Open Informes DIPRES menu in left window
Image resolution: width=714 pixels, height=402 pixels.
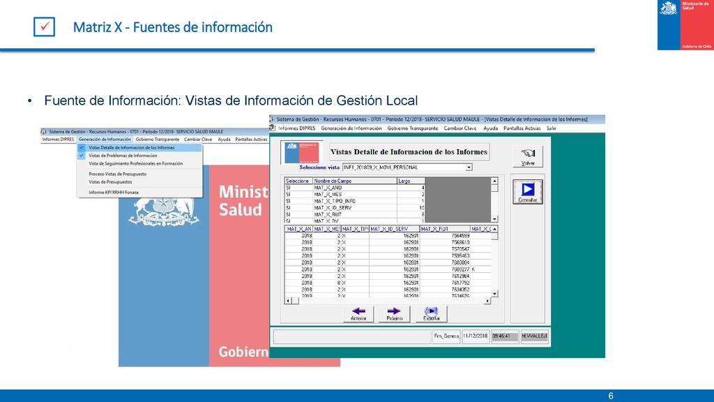click(x=58, y=140)
